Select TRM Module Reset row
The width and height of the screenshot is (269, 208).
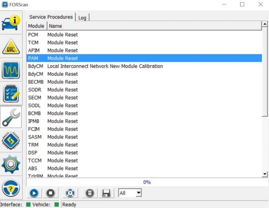tap(144, 145)
